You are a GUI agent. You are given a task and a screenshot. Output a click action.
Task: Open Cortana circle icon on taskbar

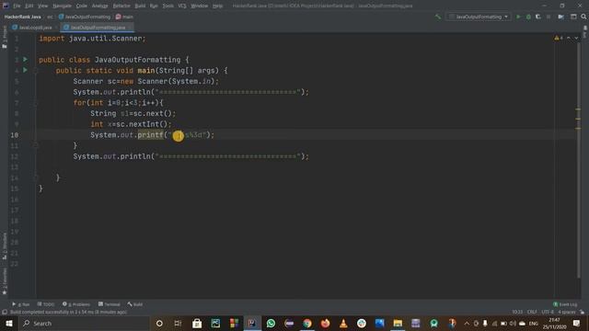159,323
